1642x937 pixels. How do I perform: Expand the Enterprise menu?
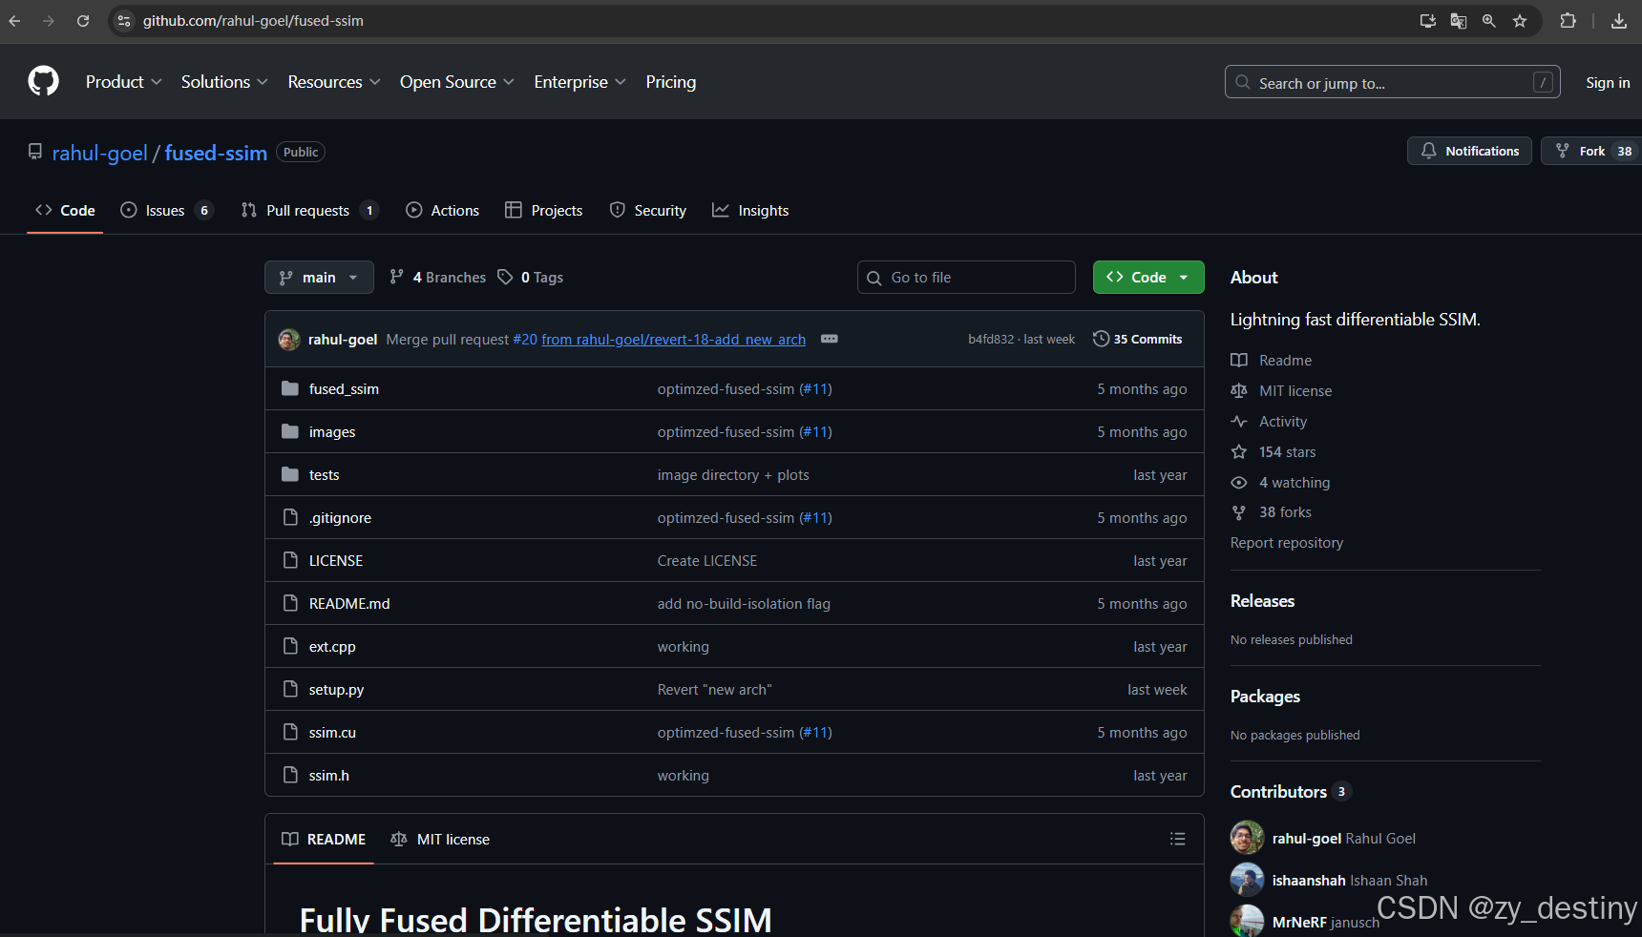(580, 82)
